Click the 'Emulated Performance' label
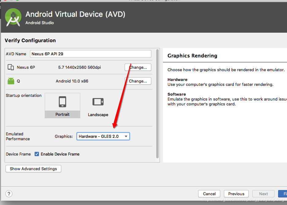The image size is (287, 205). (x=18, y=136)
